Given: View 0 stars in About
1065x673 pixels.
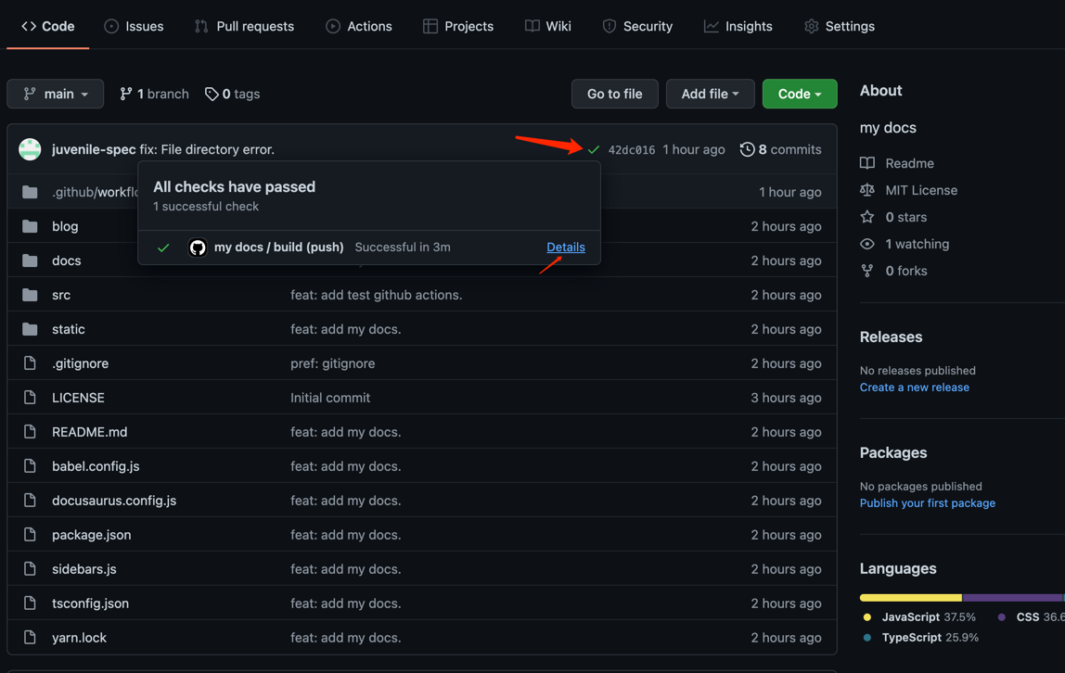Looking at the screenshot, I should 894,217.
